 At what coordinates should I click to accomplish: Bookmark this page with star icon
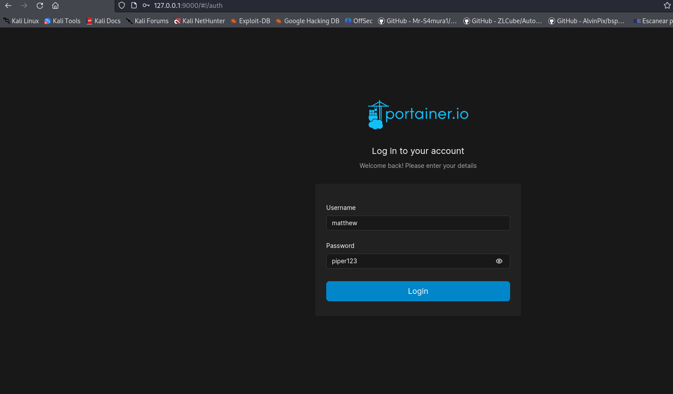pos(667,6)
